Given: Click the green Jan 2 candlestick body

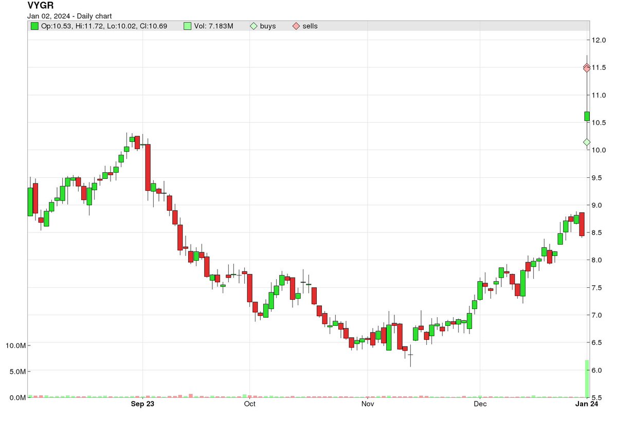Looking at the screenshot, I should click(x=587, y=116).
